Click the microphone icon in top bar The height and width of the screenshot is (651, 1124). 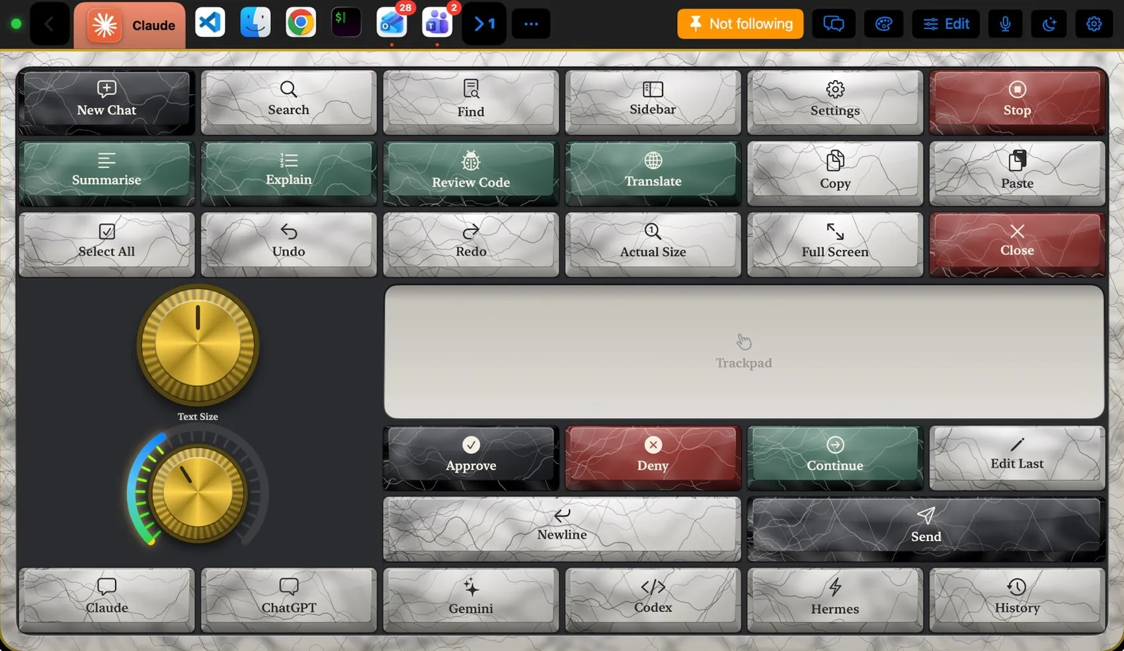pyautogui.click(x=1005, y=24)
